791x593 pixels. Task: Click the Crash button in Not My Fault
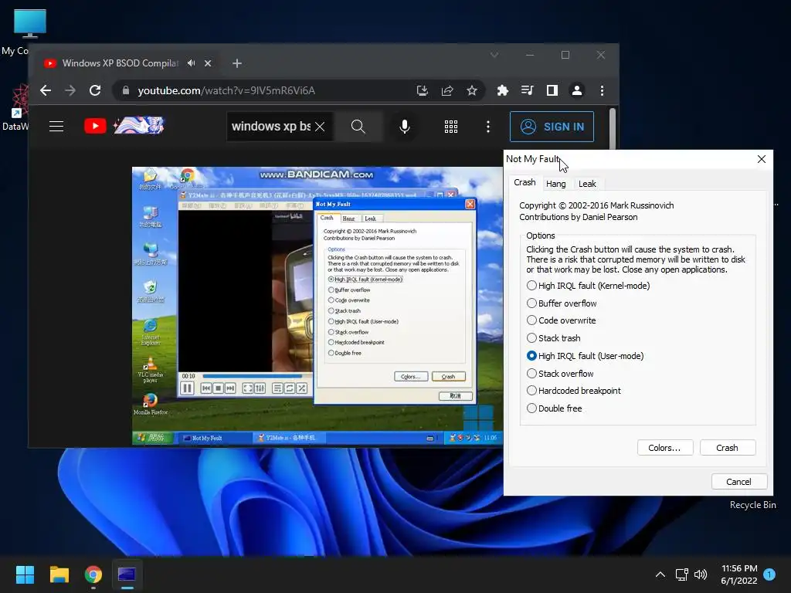point(728,448)
